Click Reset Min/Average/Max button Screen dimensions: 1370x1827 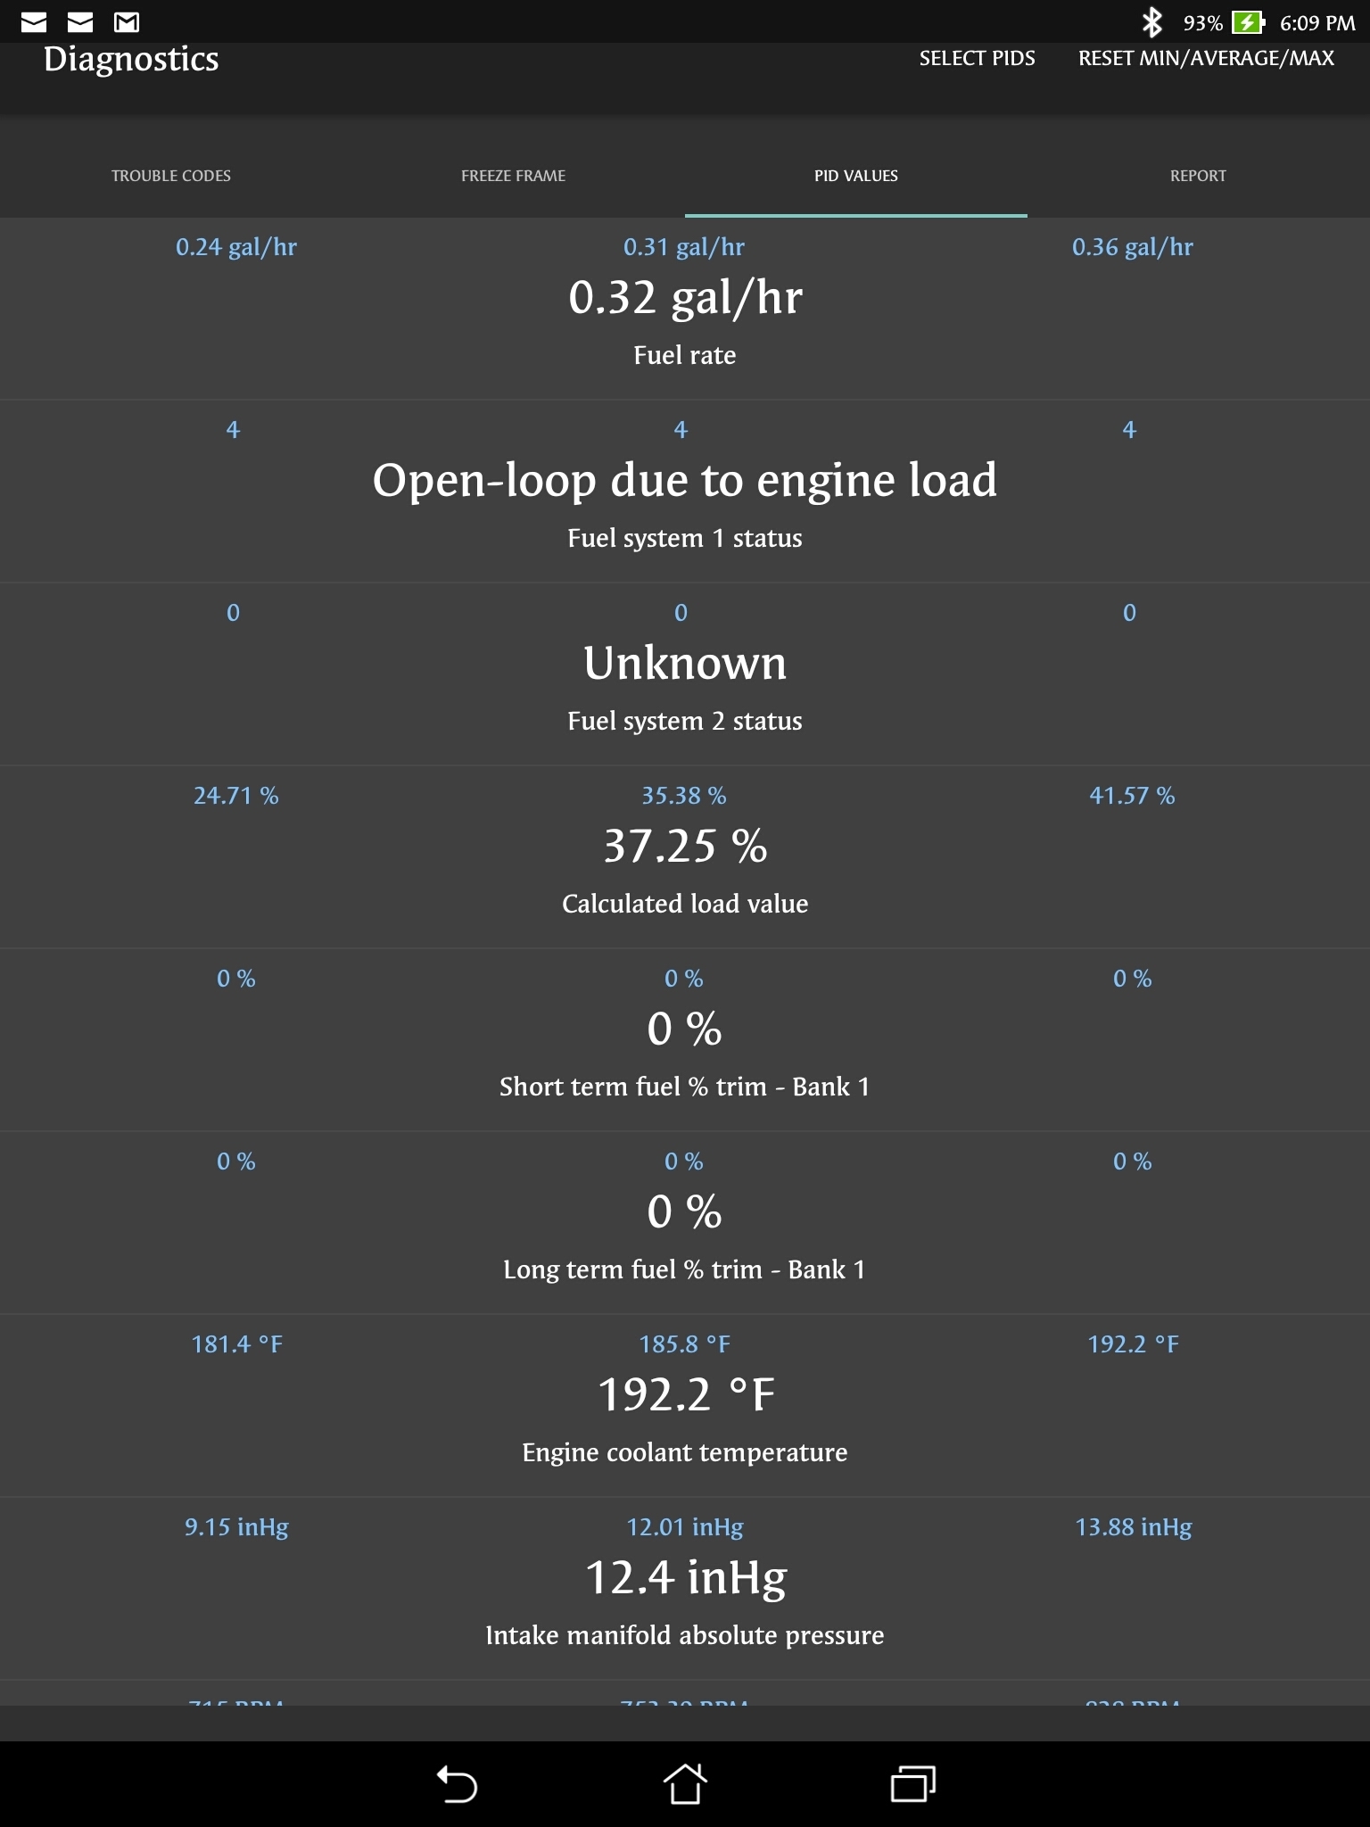(x=1206, y=59)
